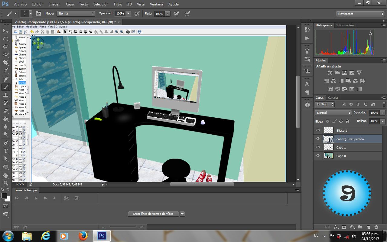
Task: Hide the Elipse 1 layer
Action: click(318, 130)
